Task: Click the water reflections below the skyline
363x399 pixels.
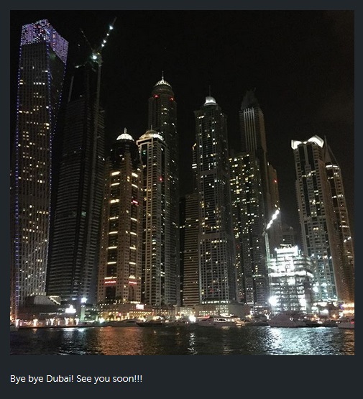Action: click(182, 341)
